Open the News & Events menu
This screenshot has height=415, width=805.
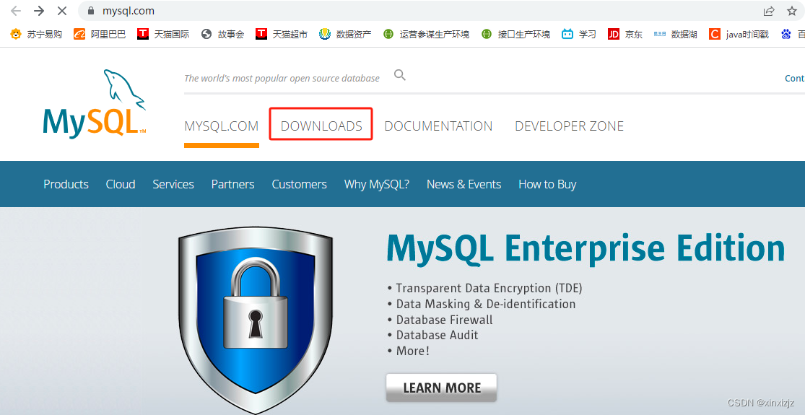click(x=464, y=184)
